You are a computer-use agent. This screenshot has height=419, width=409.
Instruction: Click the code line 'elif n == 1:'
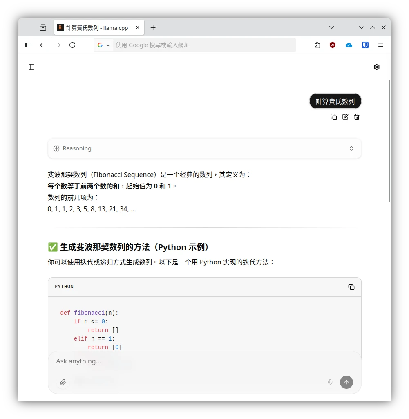pos(94,338)
